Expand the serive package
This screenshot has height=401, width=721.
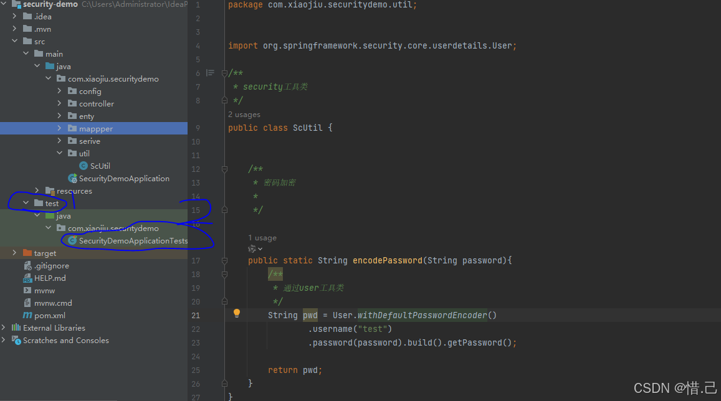(59, 141)
